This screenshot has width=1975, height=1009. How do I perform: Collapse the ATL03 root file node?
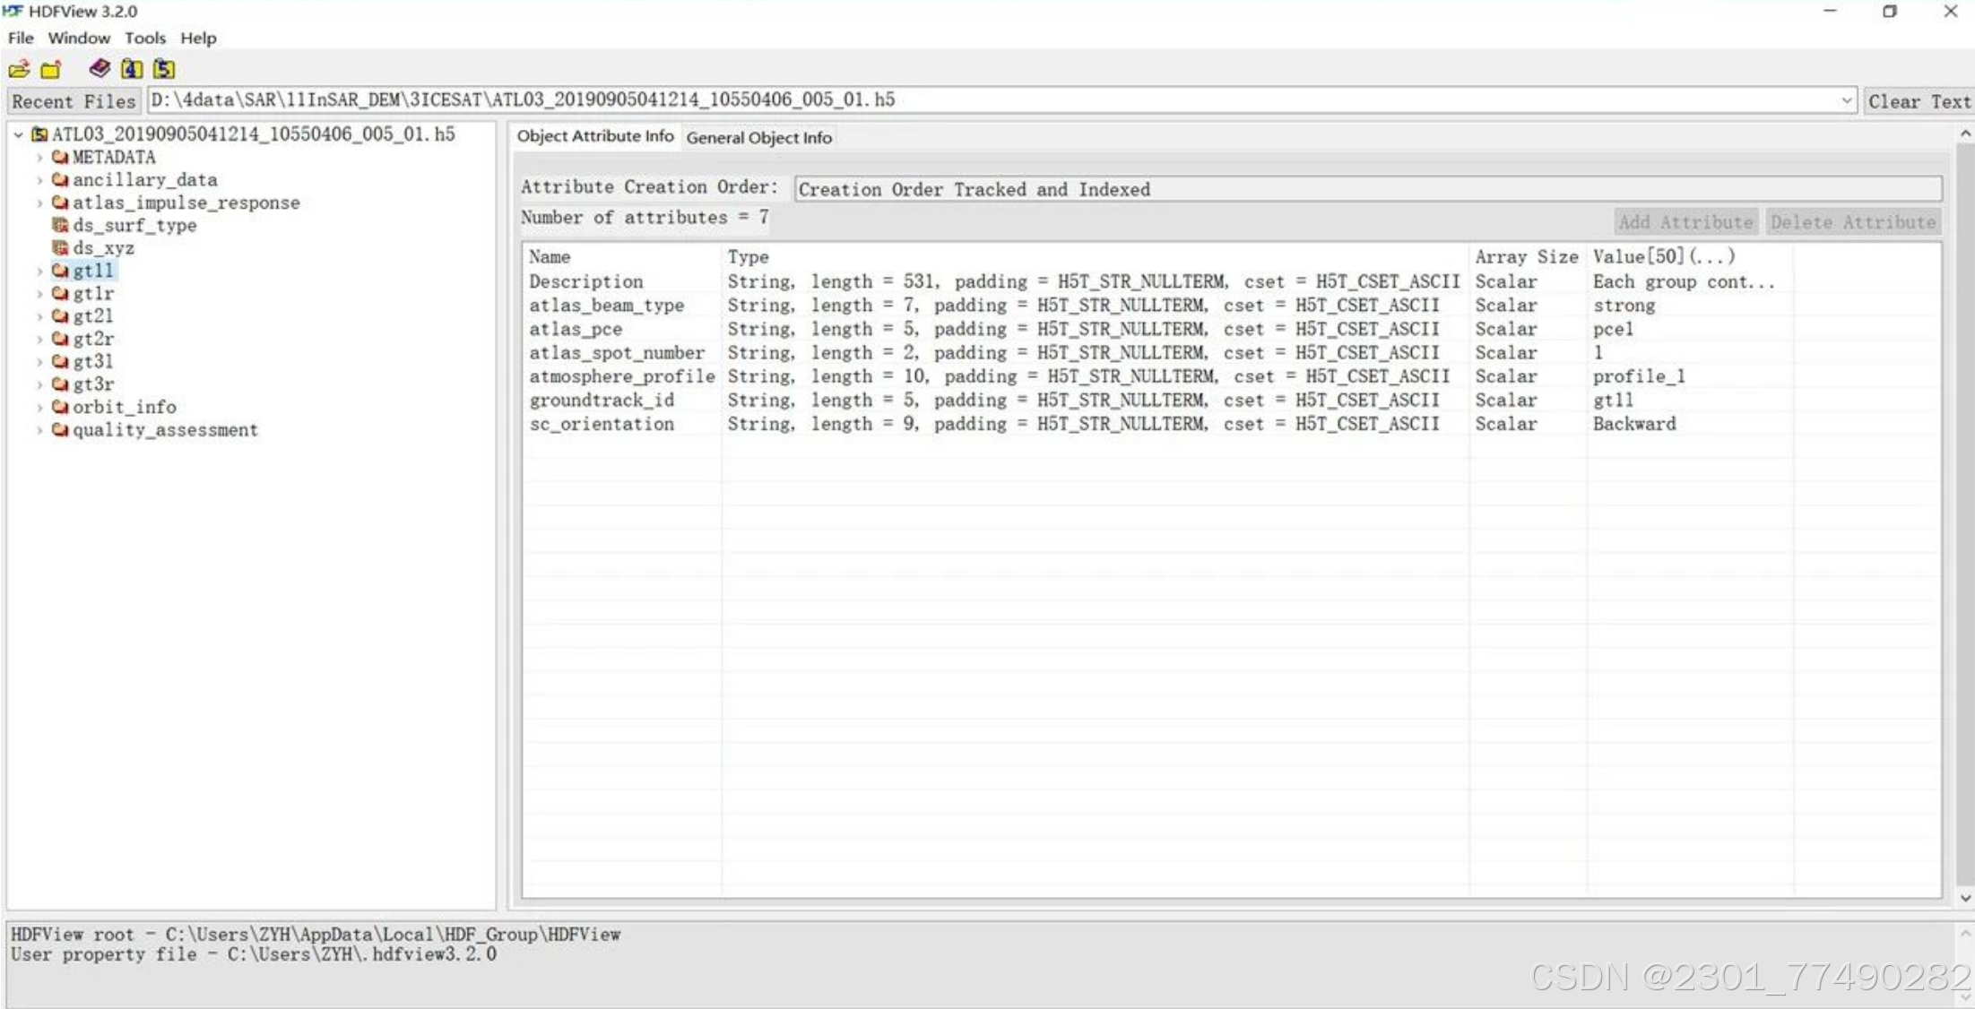(x=18, y=134)
